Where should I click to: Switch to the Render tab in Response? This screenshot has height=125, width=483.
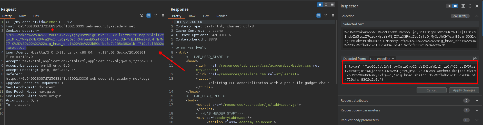click(222, 16)
